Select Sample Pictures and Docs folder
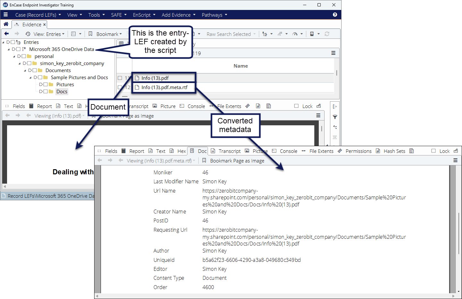Viewport: 462px width, 299px height. [79, 77]
